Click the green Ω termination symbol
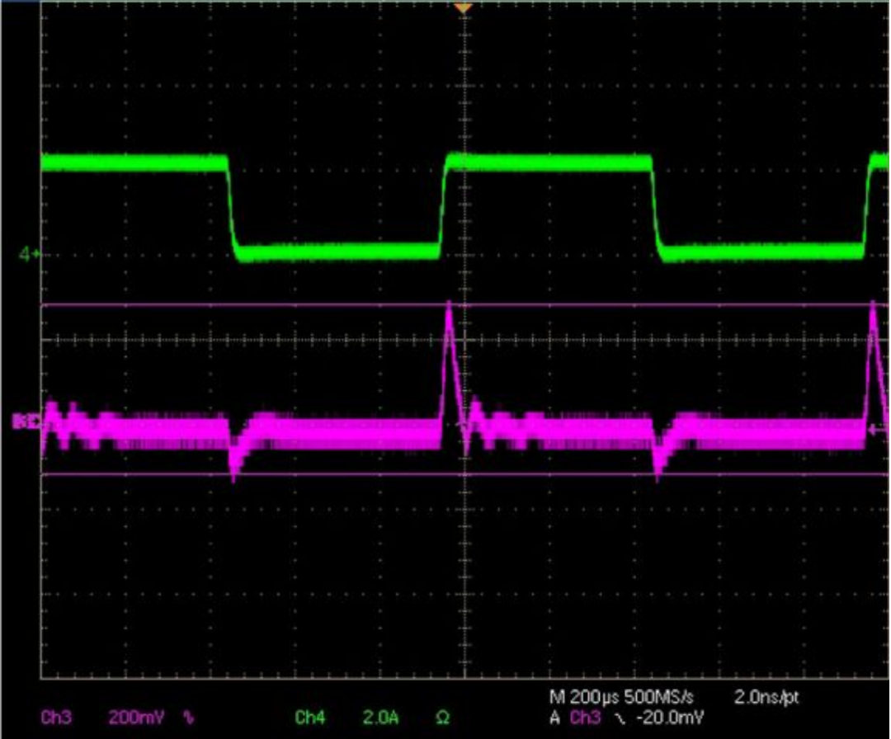This screenshot has width=891, height=739. [x=441, y=718]
